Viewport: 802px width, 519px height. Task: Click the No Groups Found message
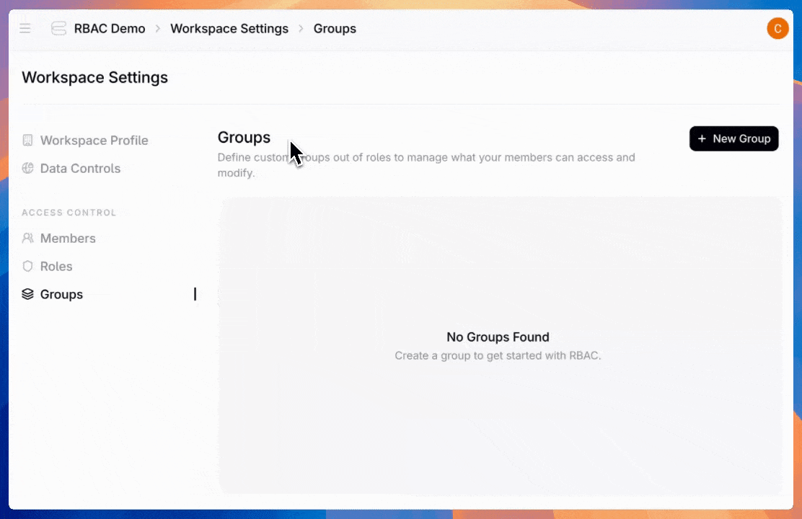pos(498,337)
